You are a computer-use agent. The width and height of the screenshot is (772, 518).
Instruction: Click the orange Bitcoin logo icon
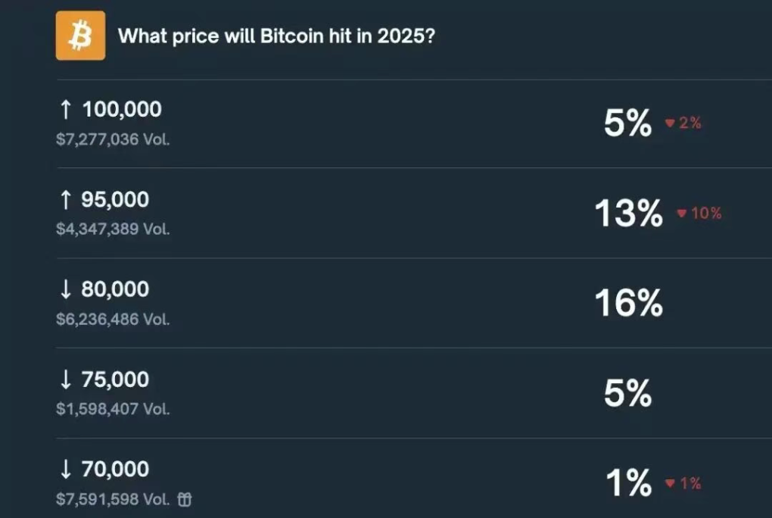coord(80,36)
